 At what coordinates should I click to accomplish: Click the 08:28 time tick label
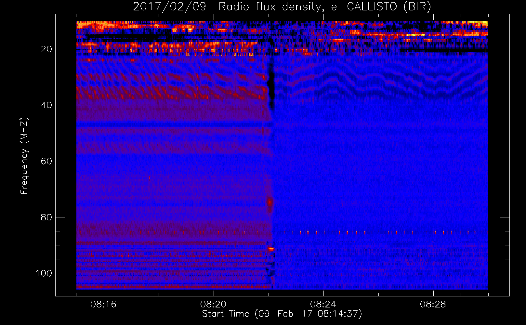(x=433, y=305)
